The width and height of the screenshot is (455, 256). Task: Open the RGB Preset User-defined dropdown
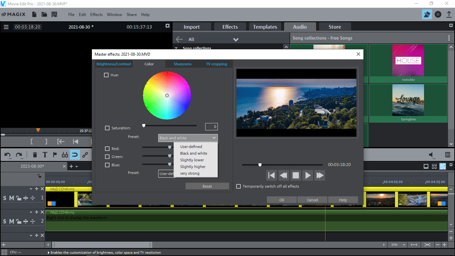[166, 173]
